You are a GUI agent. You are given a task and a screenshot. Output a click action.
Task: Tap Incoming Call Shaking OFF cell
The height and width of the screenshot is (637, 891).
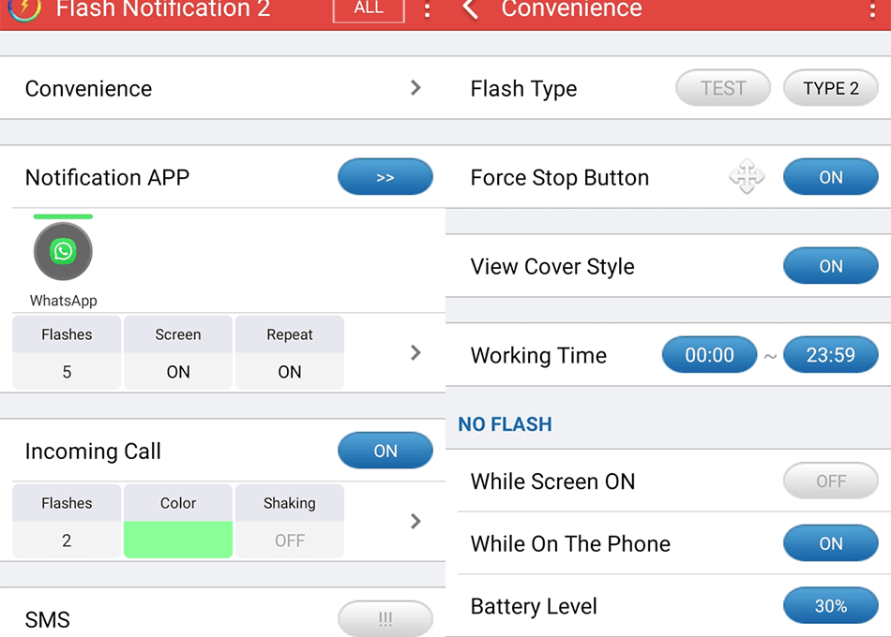click(289, 540)
